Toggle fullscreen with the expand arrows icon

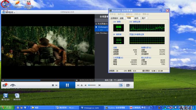point(99,85)
